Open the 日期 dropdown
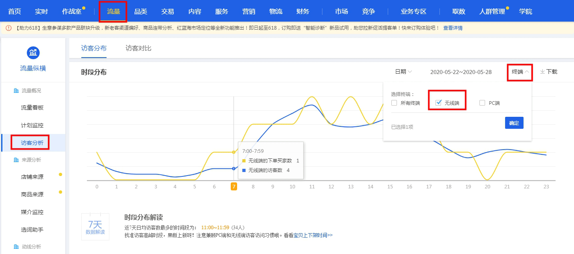The image size is (574, 254). [x=403, y=72]
